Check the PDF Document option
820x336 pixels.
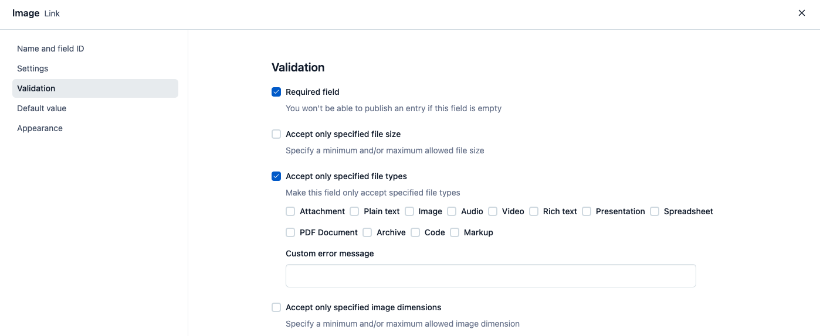click(x=290, y=232)
